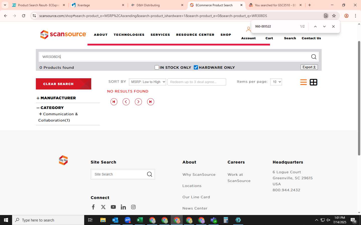
Task: Open ScanSource X (Twitter) icon
Action: click(x=103, y=207)
